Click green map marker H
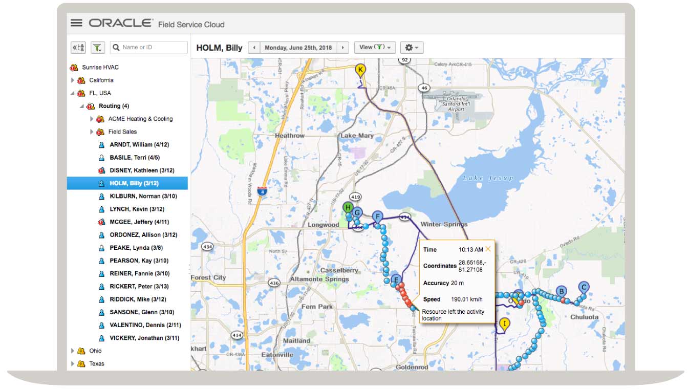The width and height of the screenshot is (688, 389). [x=348, y=208]
